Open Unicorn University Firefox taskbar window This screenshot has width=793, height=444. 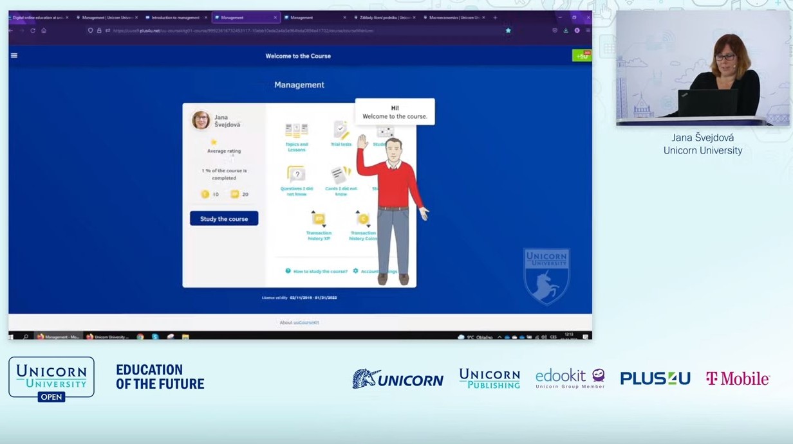point(107,336)
